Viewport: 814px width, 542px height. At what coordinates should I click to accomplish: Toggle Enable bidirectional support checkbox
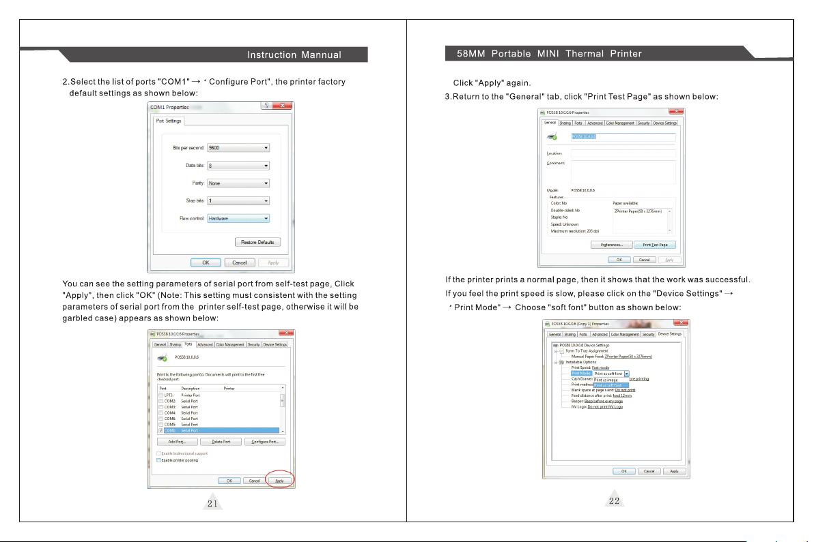(159, 453)
